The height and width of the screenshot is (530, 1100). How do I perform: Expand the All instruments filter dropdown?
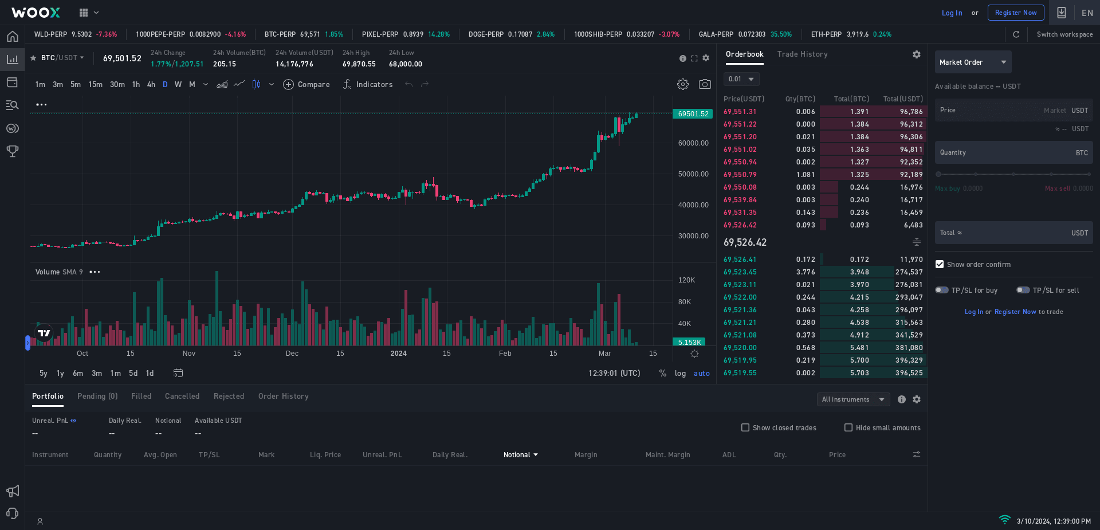pyautogui.click(x=853, y=399)
